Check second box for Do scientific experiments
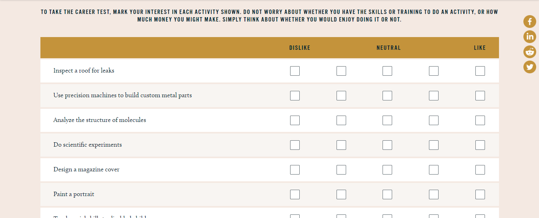The height and width of the screenshot is (218, 539). [x=341, y=145]
